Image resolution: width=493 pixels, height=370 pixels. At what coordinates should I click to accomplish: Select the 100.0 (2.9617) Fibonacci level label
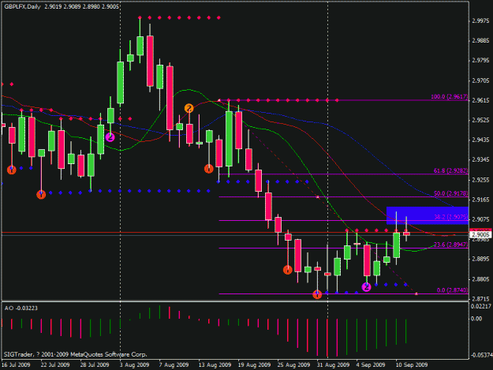pos(450,96)
